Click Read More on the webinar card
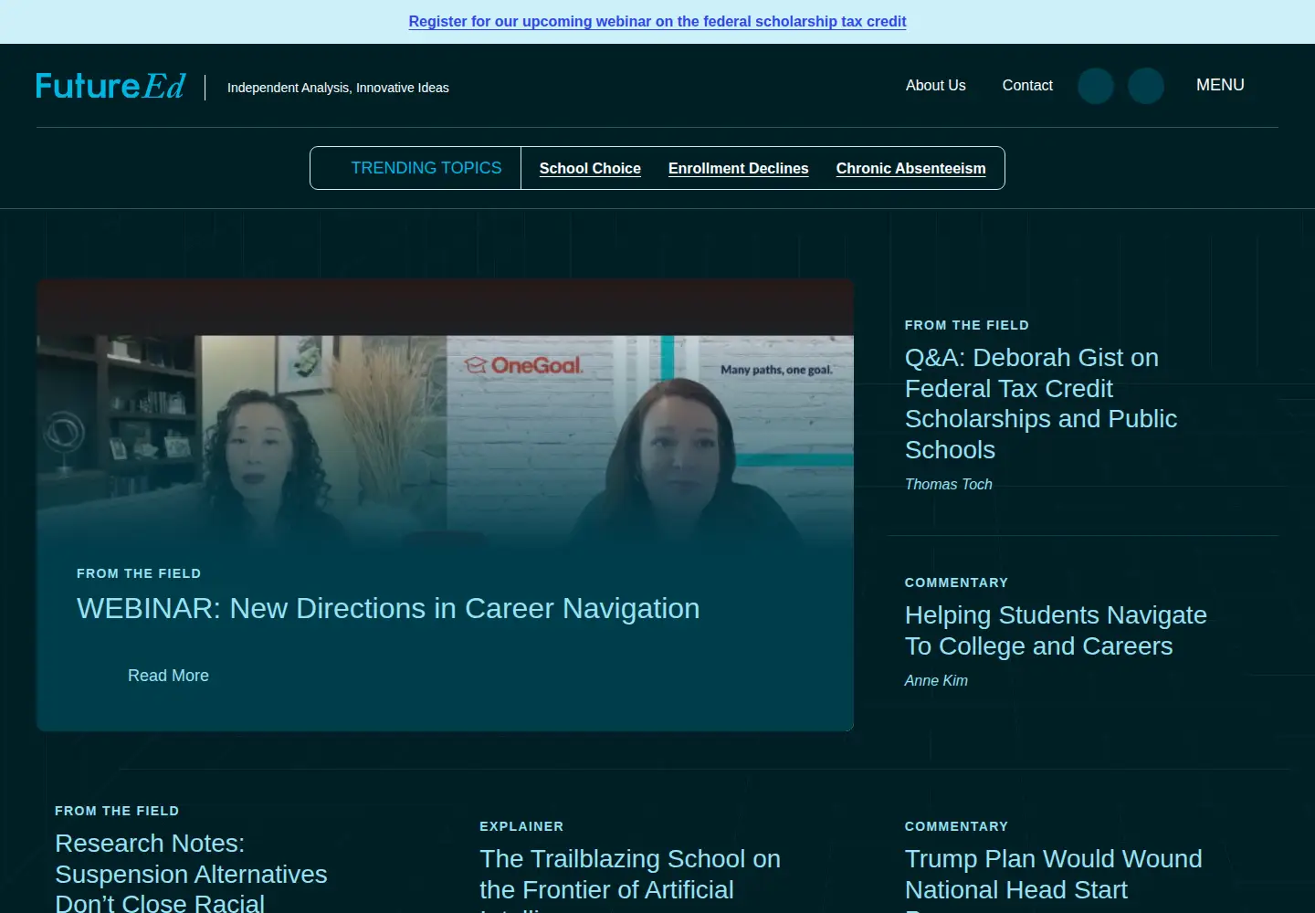 click(168, 676)
